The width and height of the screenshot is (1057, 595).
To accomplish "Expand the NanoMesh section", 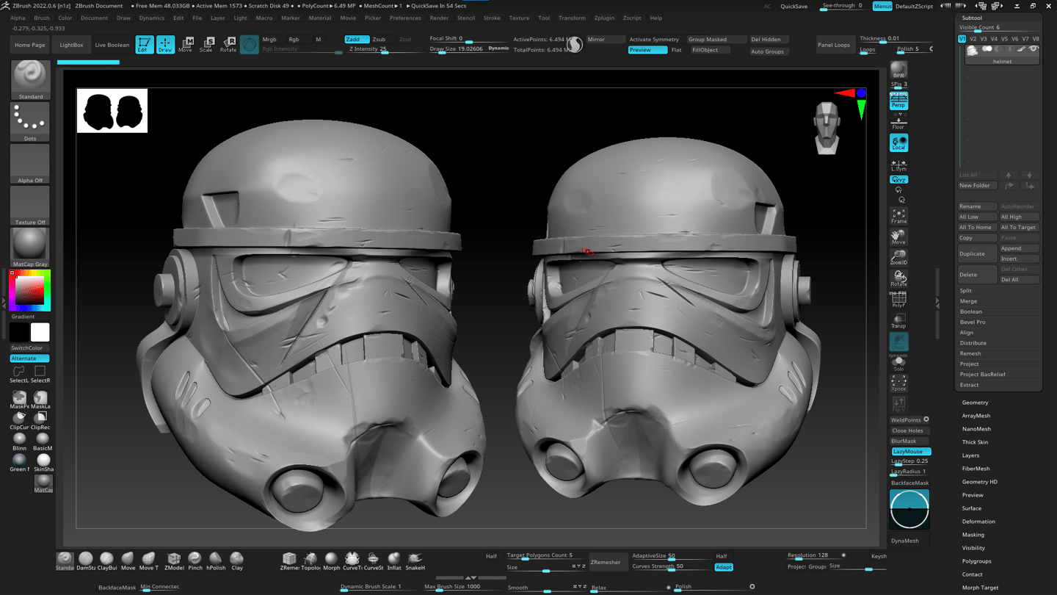I will 976,429.
